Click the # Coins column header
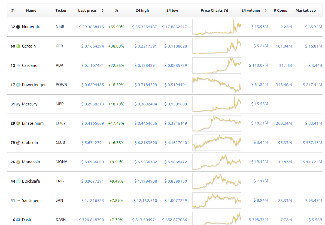The height and width of the screenshot is (225, 325). click(x=280, y=10)
